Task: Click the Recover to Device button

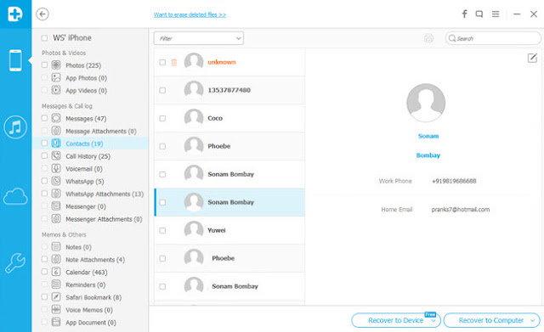Action: tap(396, 320)
